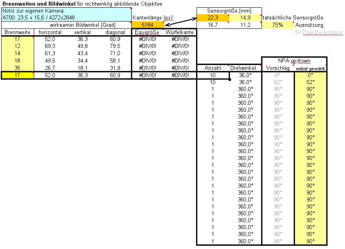Click the sensor height cell 14,9
This screenshot has height=249, width=345.
coord(245,18)
